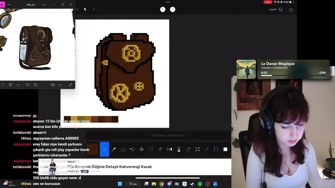Screen dimensions: 335x188
Task: Open the more options dots beside the info icon
Action: [18, 85]
